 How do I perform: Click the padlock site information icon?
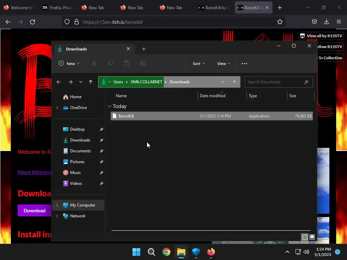[77, 22]
